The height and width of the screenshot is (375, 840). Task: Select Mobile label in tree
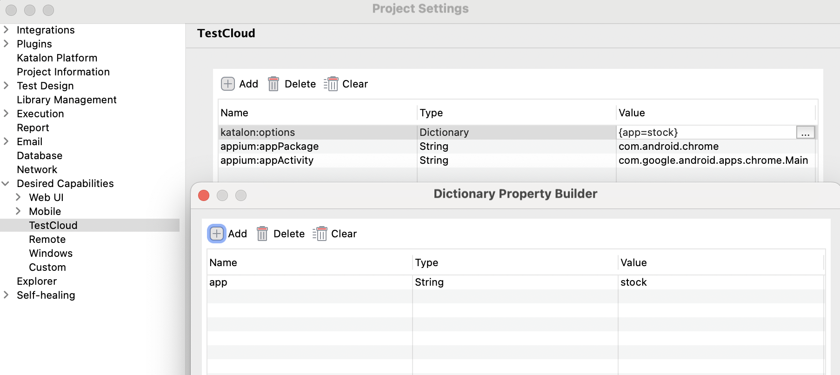[x=45, y=211]
